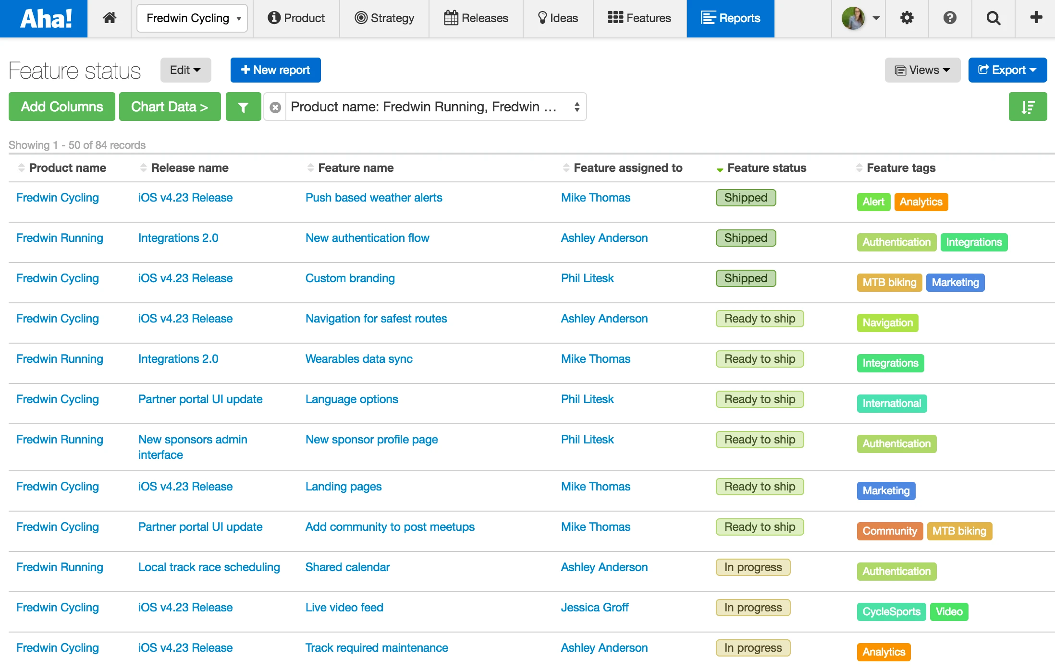Viewport: 1055px width, 669px height.
Task: Remove the Product name filter with x icon
Action: tap(275, 107)
